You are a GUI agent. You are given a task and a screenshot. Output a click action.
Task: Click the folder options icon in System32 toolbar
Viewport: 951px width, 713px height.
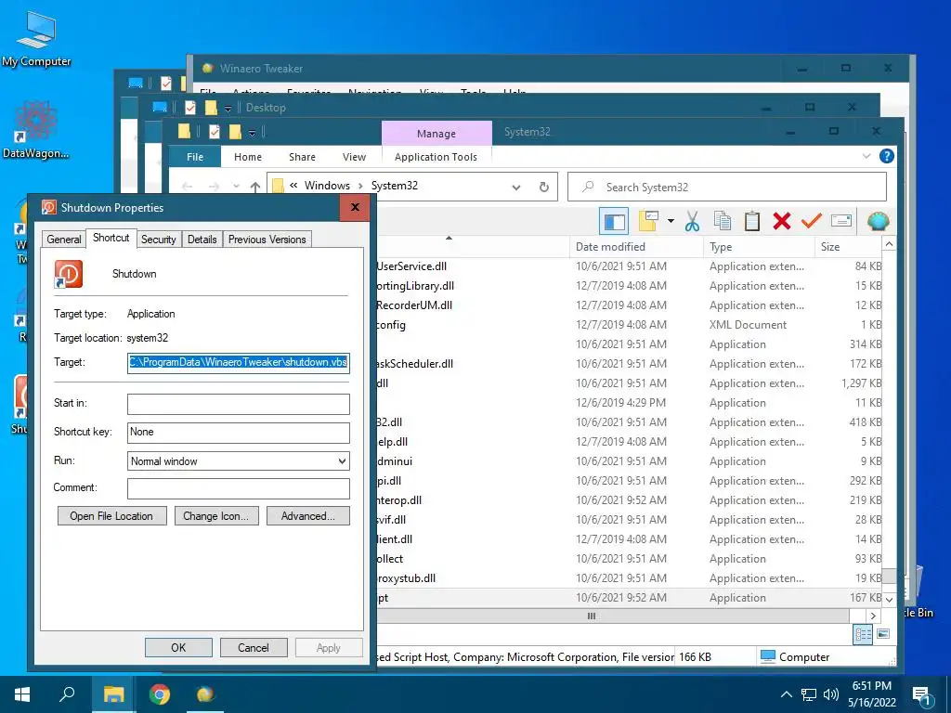[x=648, y=221]
